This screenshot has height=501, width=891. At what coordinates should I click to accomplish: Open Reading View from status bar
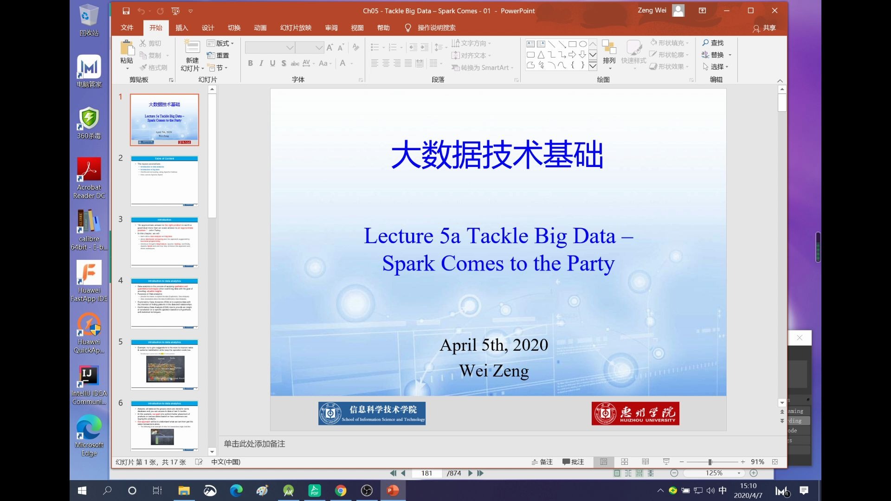pos(646,462)
